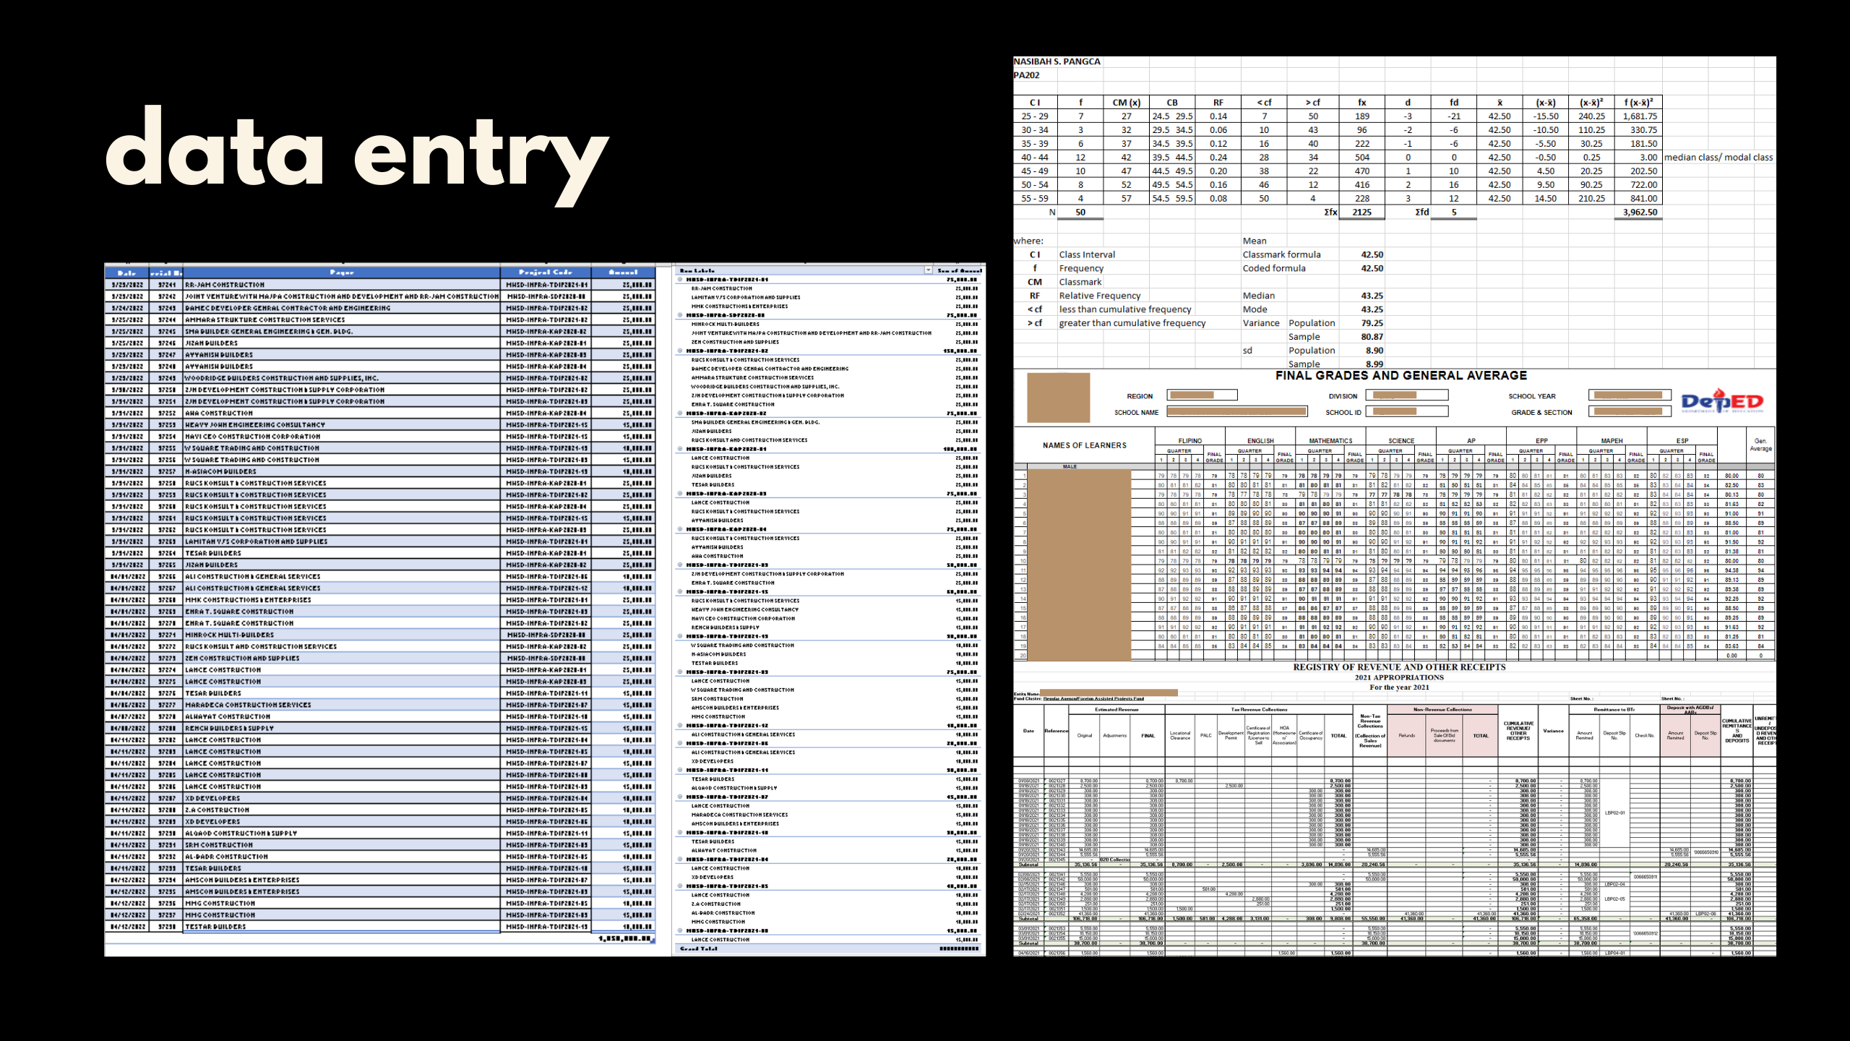Click the SCHOOL YEAR field

1630,395
